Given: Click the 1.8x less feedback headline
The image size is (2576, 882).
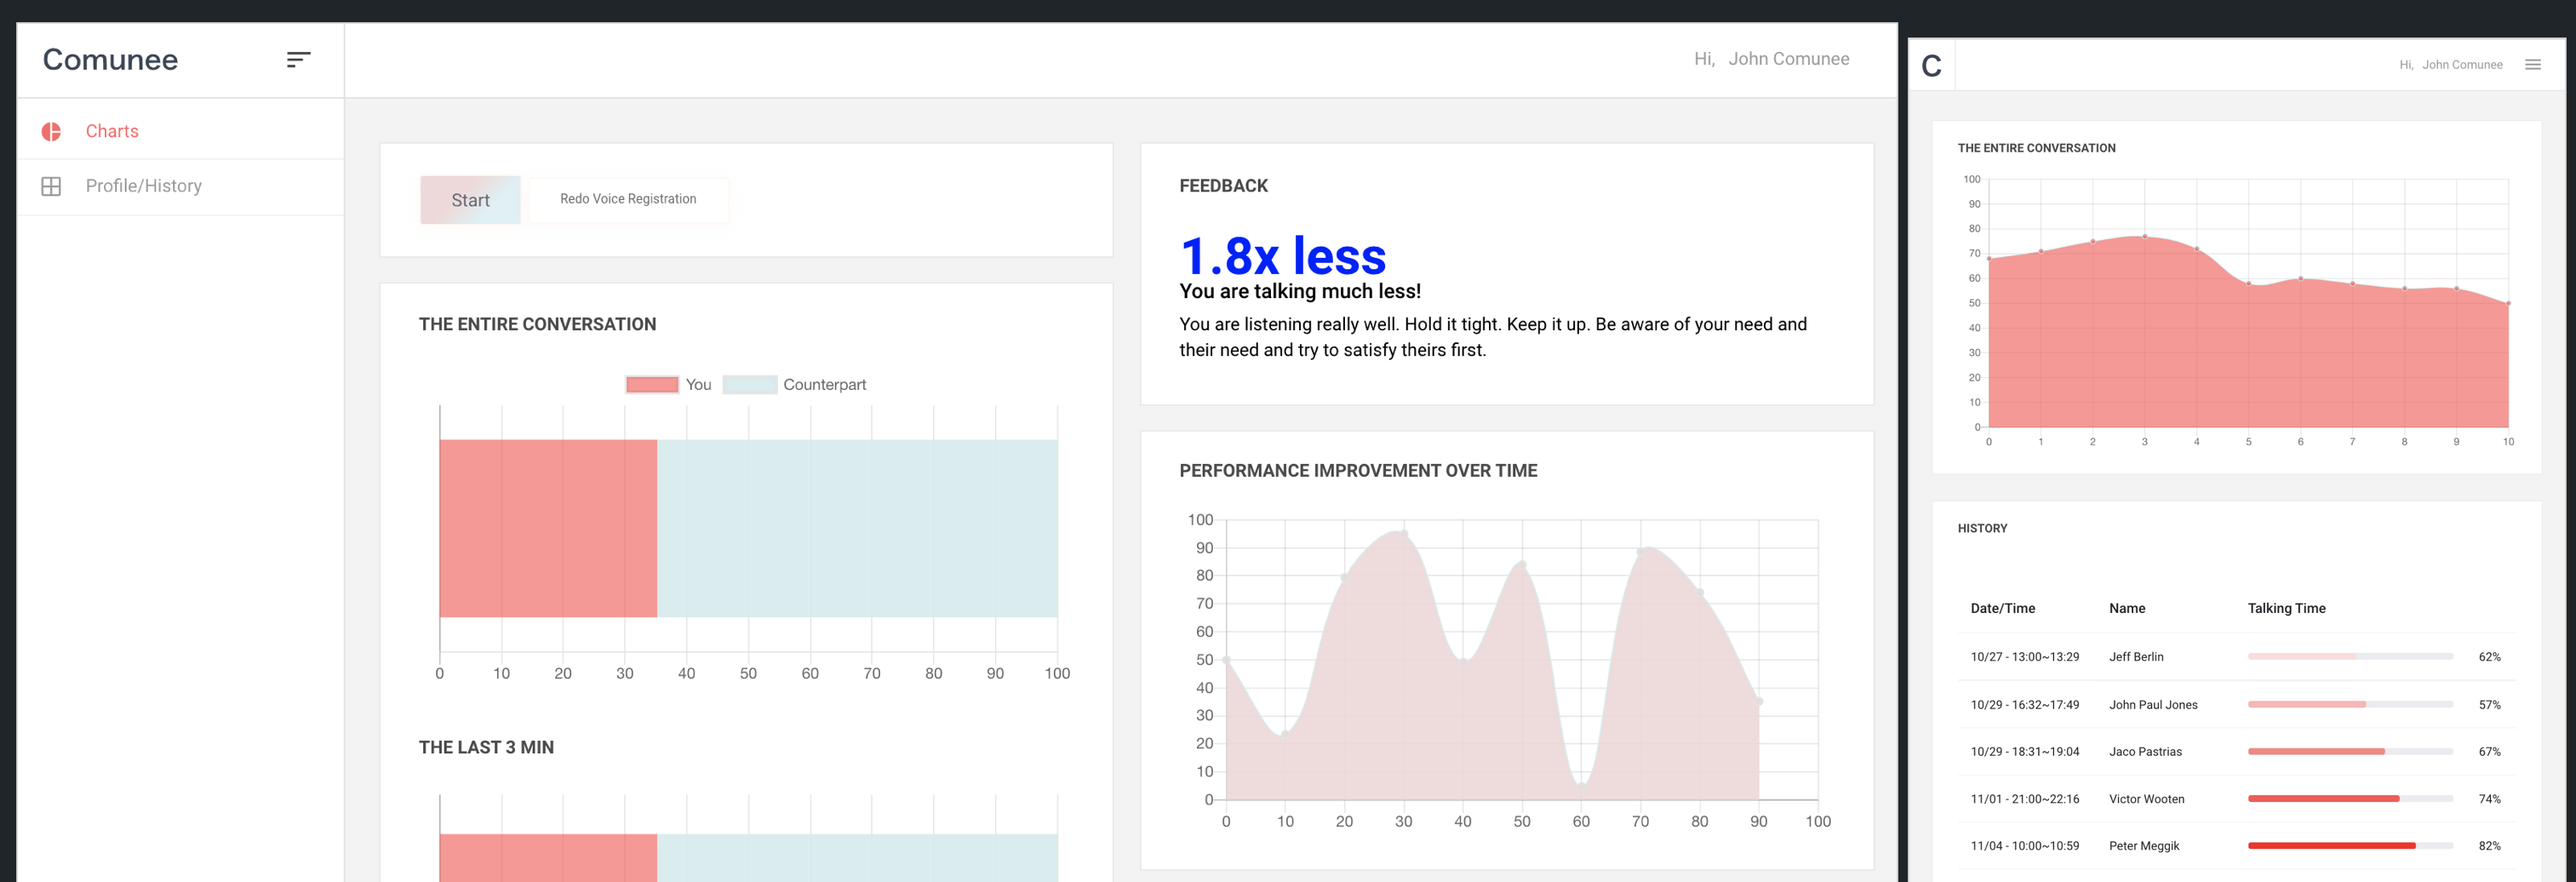Looking at the screenshot, I should click(1283, 256).
